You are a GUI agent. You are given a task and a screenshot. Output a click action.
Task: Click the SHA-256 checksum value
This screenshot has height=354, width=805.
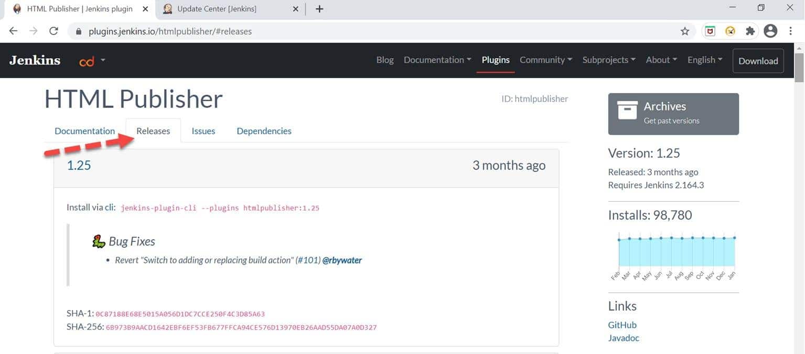(x=241, y=328)
